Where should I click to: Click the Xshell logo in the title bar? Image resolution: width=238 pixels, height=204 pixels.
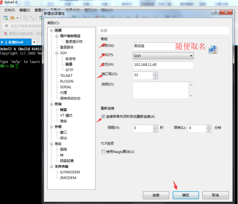point(2,2)
